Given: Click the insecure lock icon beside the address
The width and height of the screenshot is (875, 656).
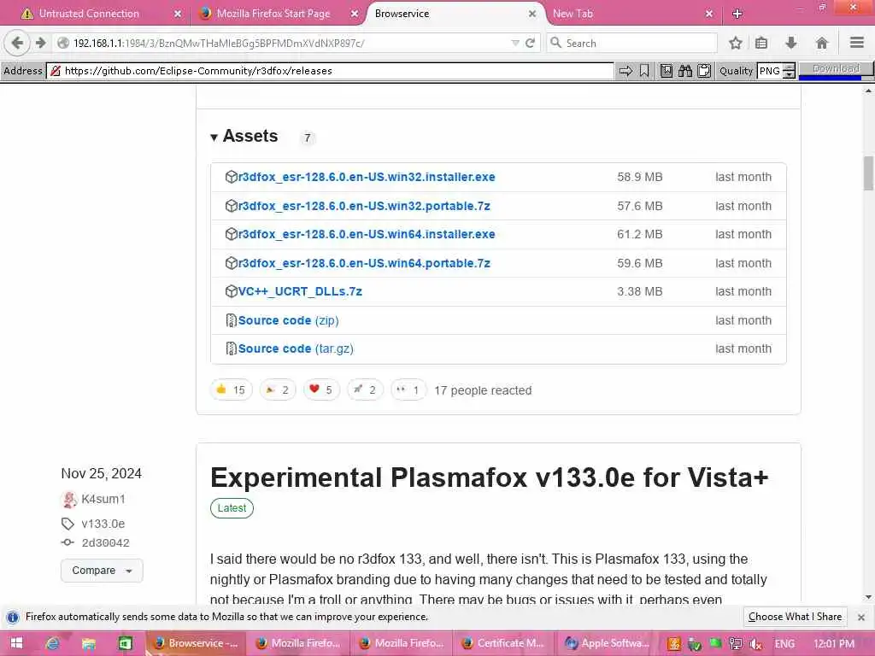Looking at the screenshot, I should (x=56, y=71).
